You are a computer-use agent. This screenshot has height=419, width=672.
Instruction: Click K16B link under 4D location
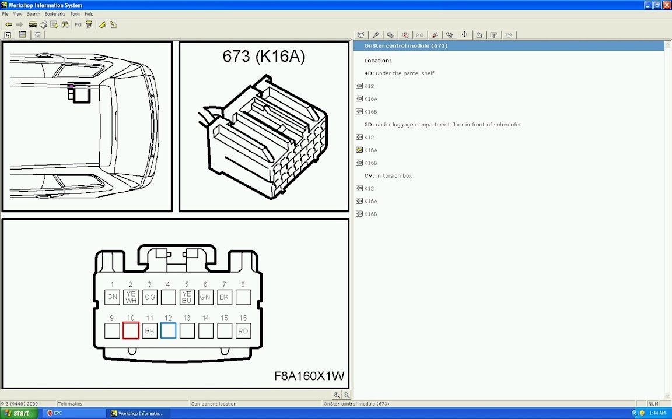370,112
